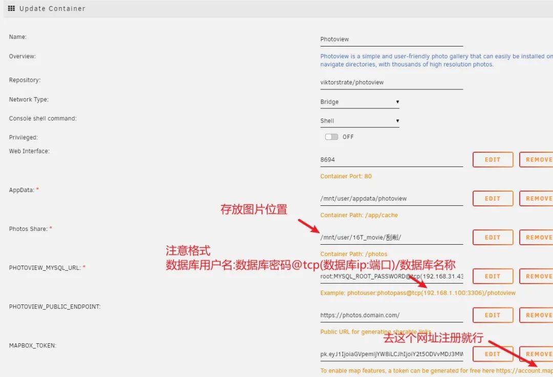Expand the Shell selector arrow
The image size is (553, 377).
point(396,121)
